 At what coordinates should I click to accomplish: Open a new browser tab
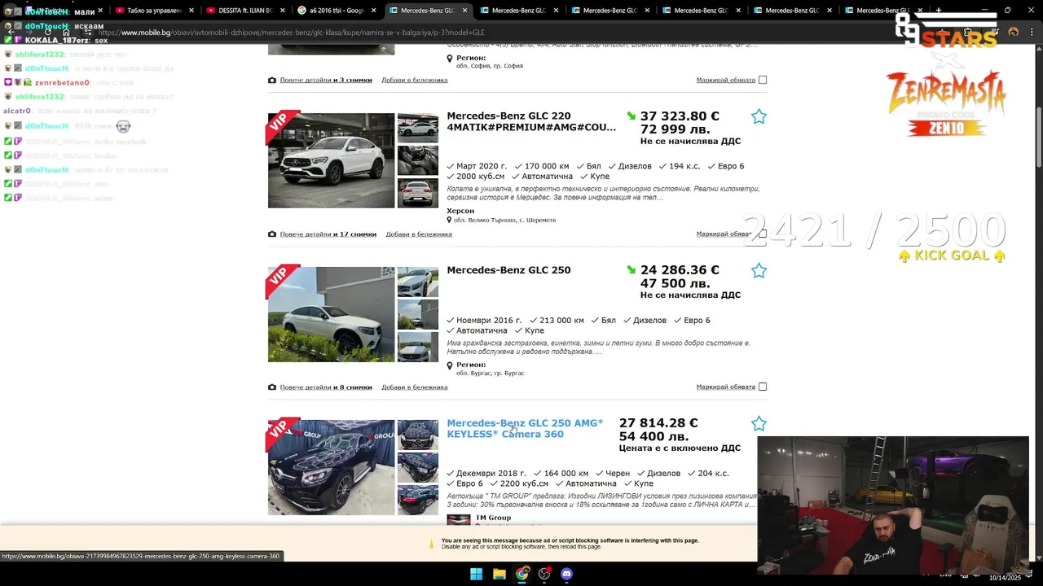[x=939, y=11]
